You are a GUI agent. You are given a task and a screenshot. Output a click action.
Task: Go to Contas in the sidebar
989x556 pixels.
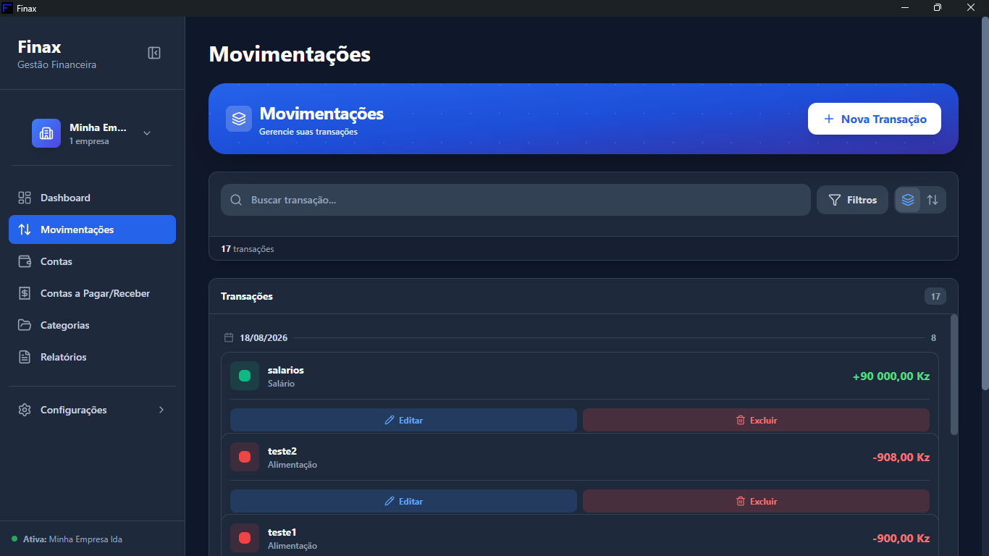pos(92,261)
